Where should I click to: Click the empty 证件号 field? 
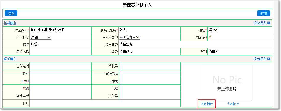click(x=149, y=96)
